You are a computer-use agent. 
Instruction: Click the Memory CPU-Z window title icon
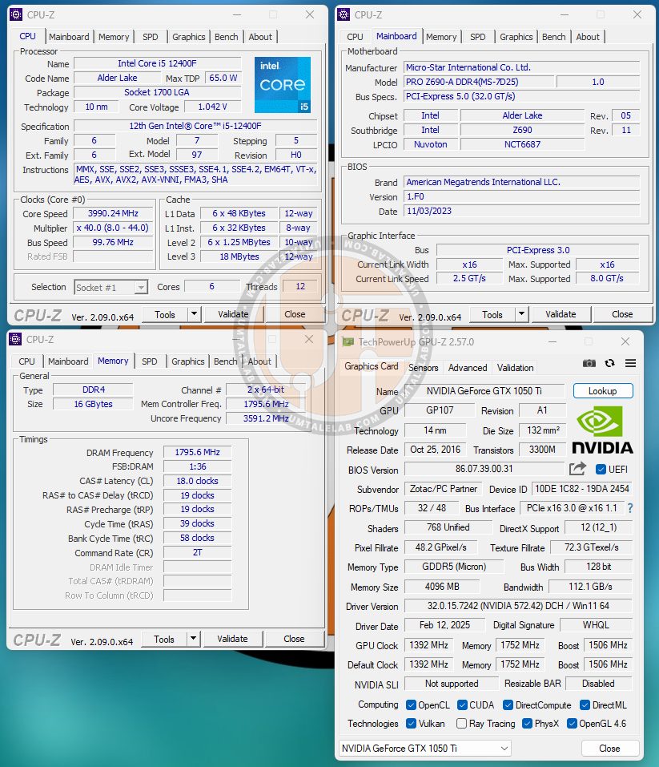point(16,339)
